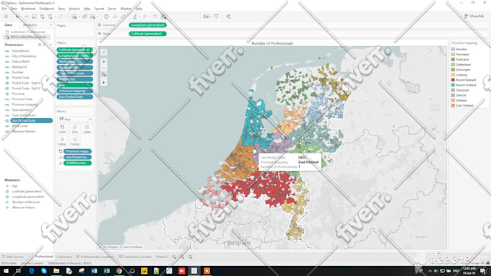Click the Limburg legend entry
Screen dimensions: 491x276
[x=461, y=75]
